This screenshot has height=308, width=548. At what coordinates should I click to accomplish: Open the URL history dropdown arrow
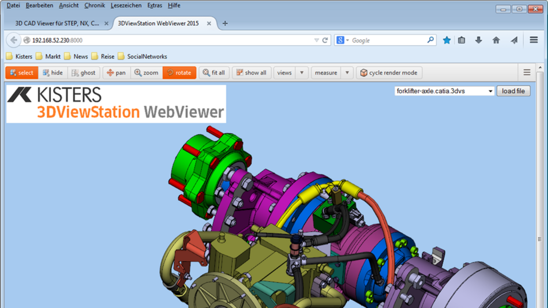tap(316, 40)
